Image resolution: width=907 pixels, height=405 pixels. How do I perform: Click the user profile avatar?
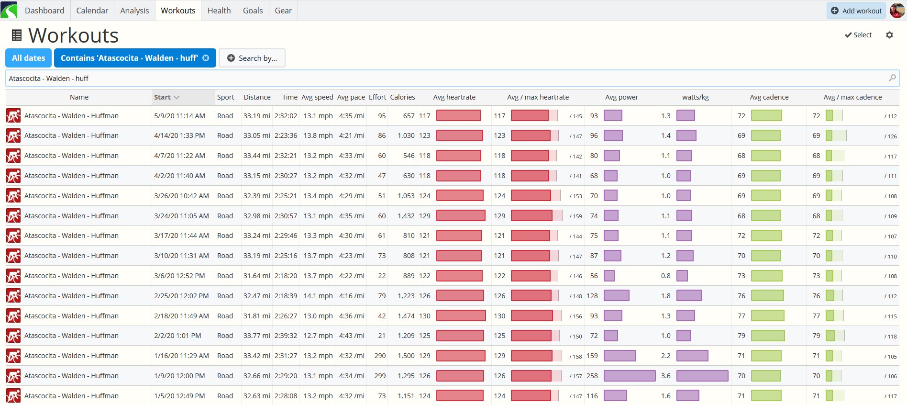(x=897, y=10)
